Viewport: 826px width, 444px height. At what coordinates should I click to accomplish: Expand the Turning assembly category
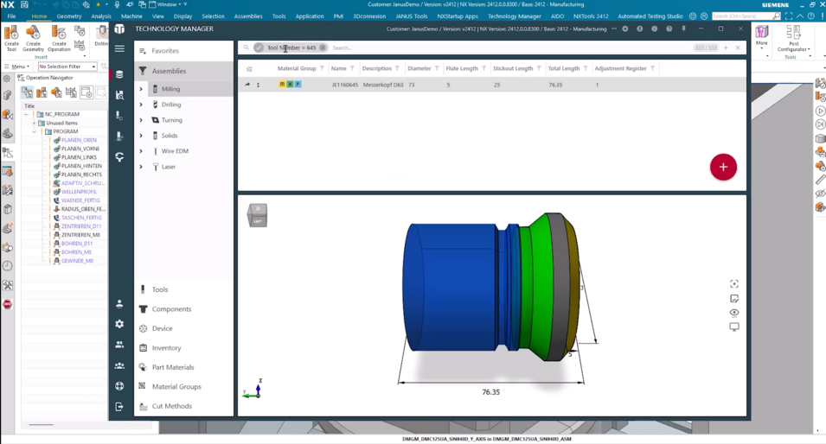click(x=141, y=120)
